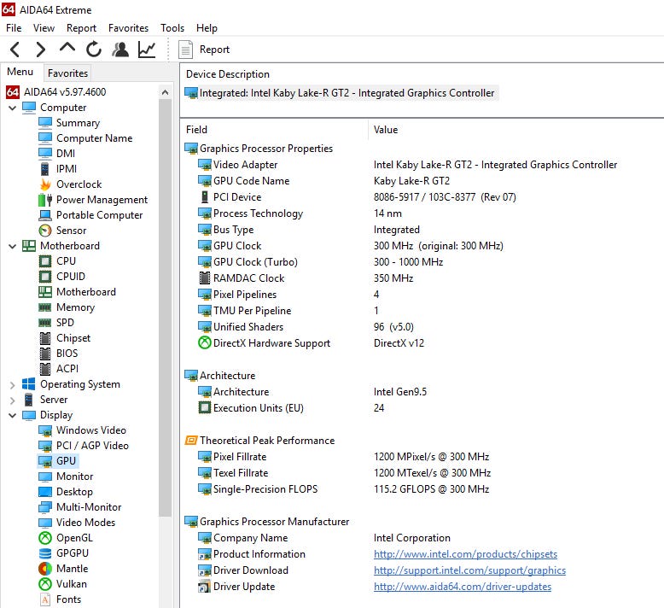Open the user profile icon in toolbar
This screenshot has height=608, width=664.
tap(120, 50)
